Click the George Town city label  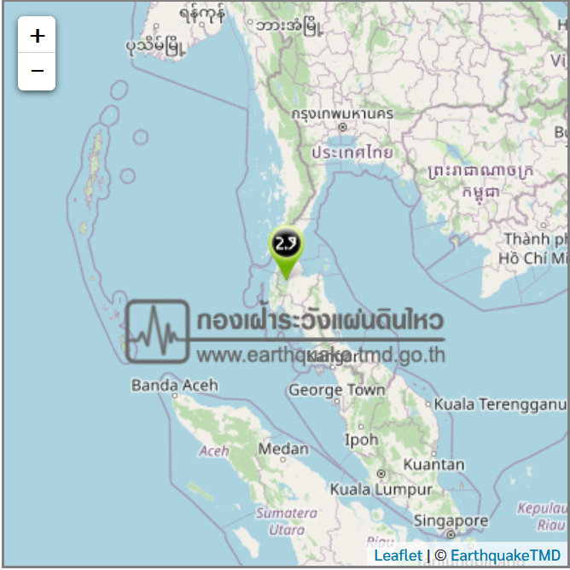tap(336, 390)
